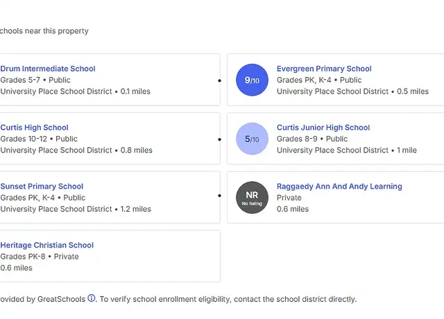The height and width of the screenshot is (319, 444).
Task: Click the 9/10 rating badge for Evergreen Primary
Action: 252,80
